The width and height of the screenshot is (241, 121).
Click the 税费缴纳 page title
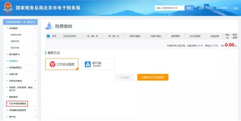click(64, 26)
